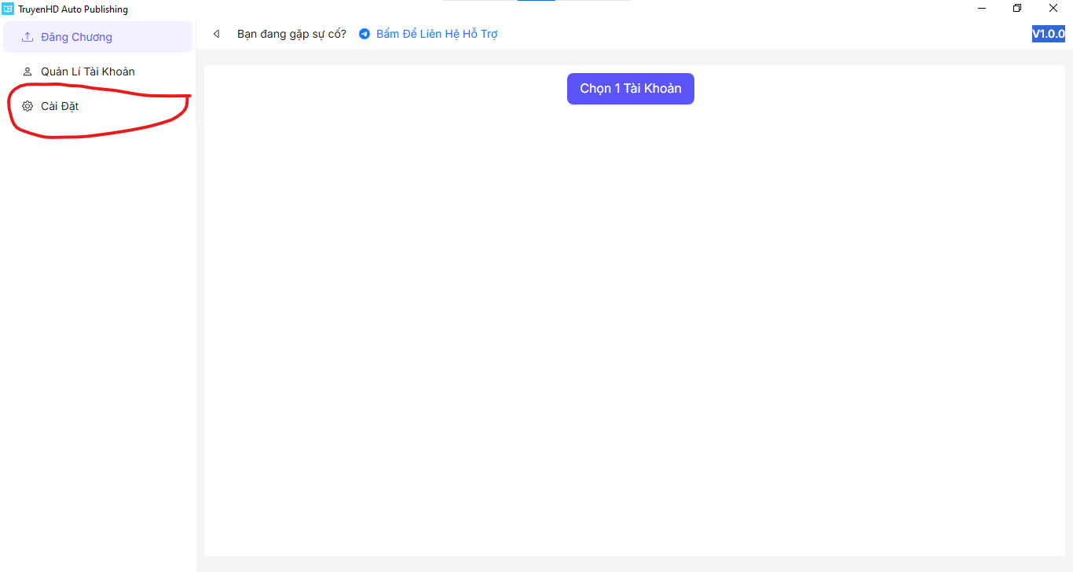The image size is (1073, 572).
Task: Go to the Cài Đặt settings page
Action: [60, 106]
